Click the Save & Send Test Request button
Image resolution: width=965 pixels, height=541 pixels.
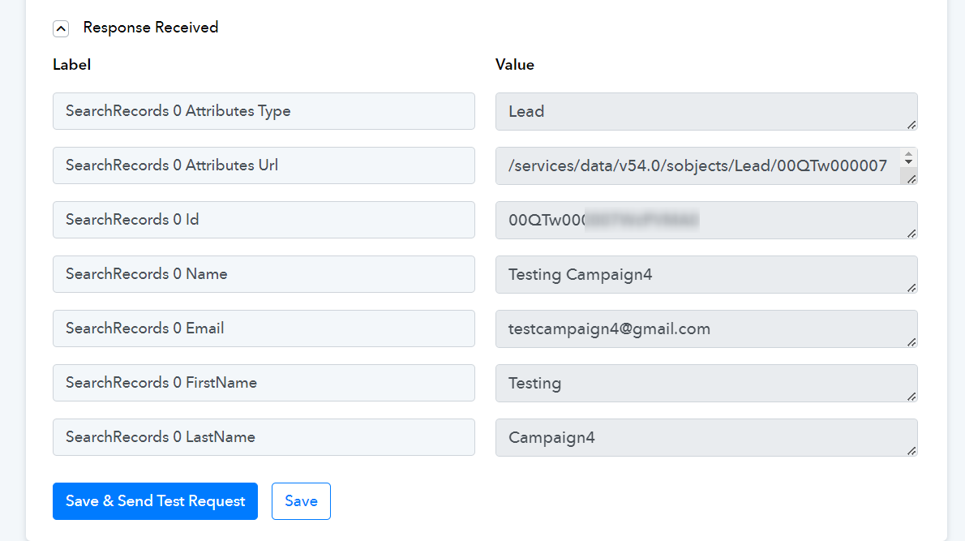point(155,501)
